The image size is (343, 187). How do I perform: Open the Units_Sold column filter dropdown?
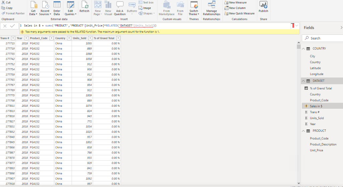coord(90,38)
